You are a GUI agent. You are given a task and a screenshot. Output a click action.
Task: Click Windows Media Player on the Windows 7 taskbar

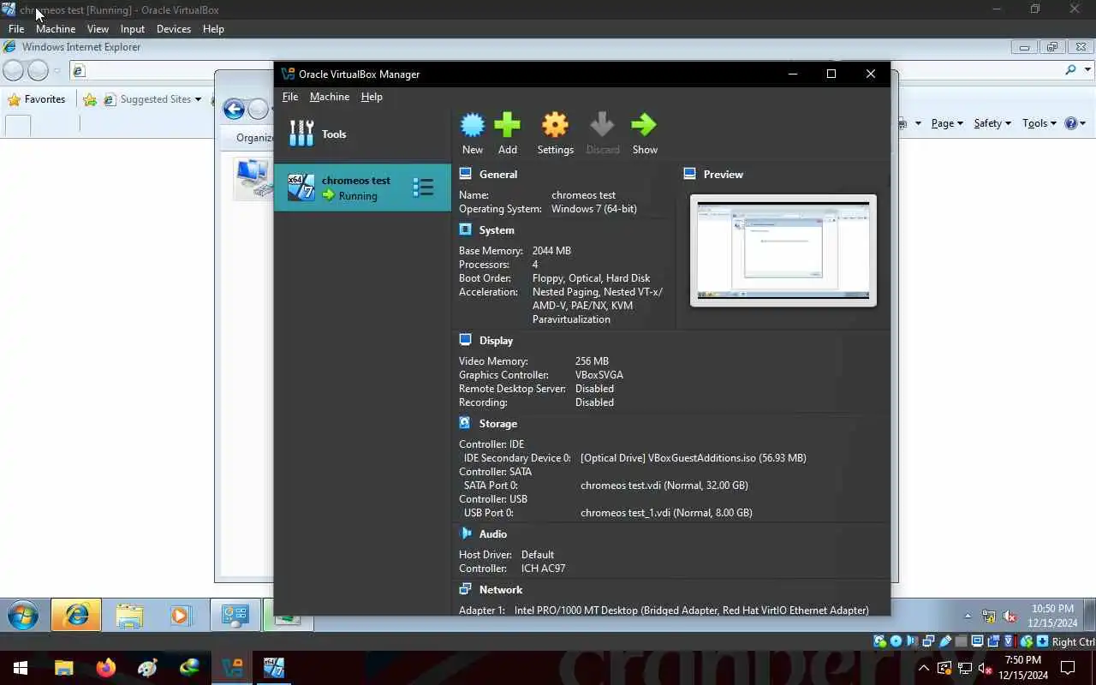180,615
